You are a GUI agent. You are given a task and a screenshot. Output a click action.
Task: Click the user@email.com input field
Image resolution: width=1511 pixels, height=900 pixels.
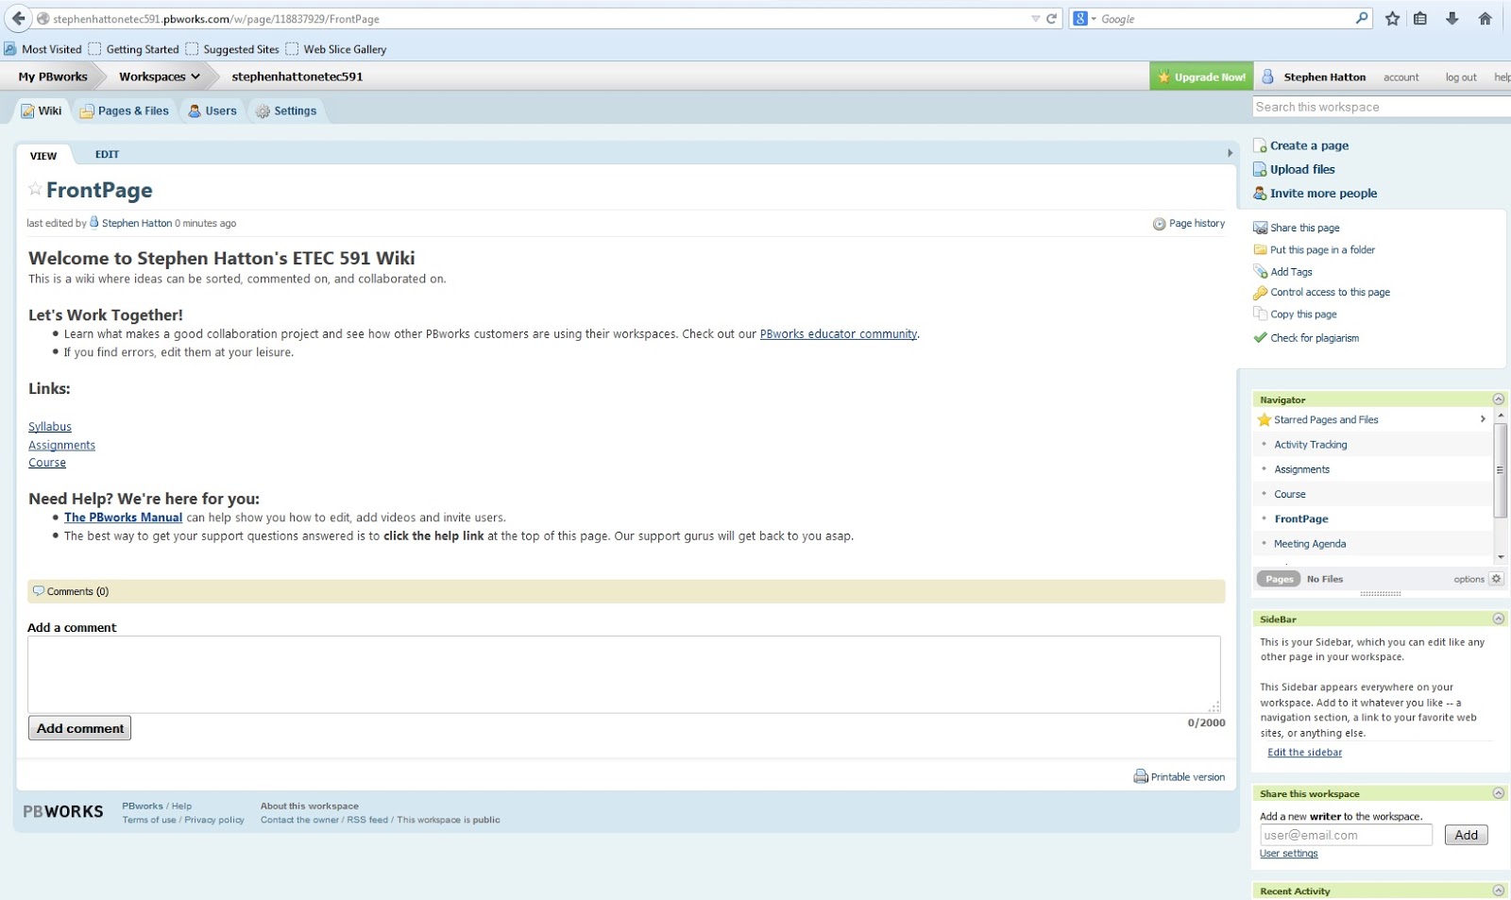click(x=1345, y=835)
